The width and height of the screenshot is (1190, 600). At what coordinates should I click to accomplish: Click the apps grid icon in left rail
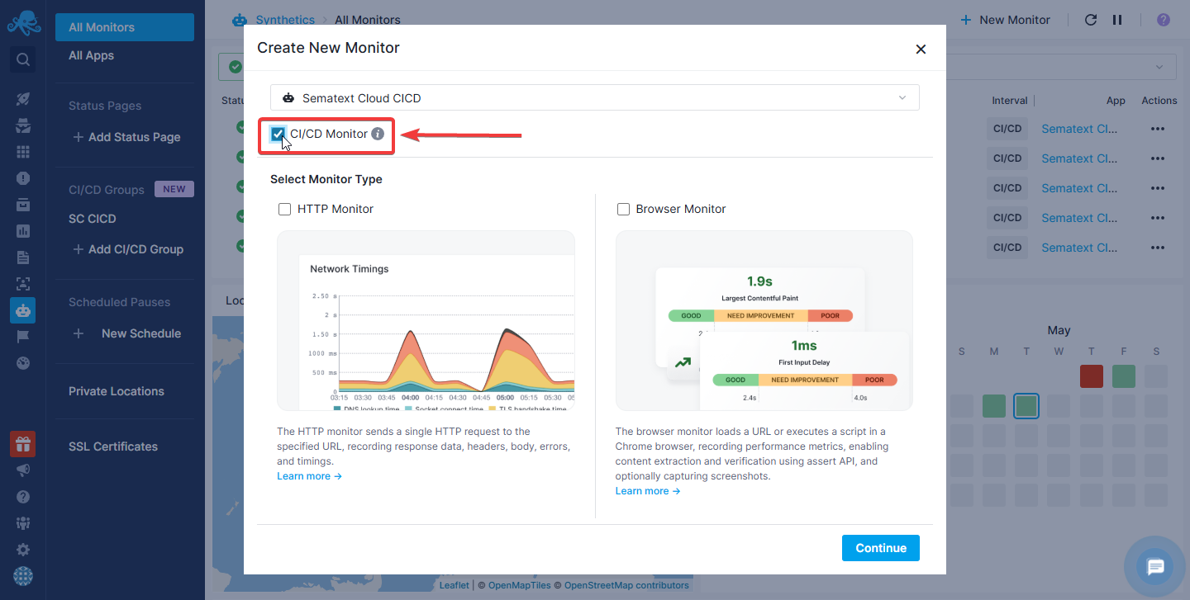(x=23, y=152)
